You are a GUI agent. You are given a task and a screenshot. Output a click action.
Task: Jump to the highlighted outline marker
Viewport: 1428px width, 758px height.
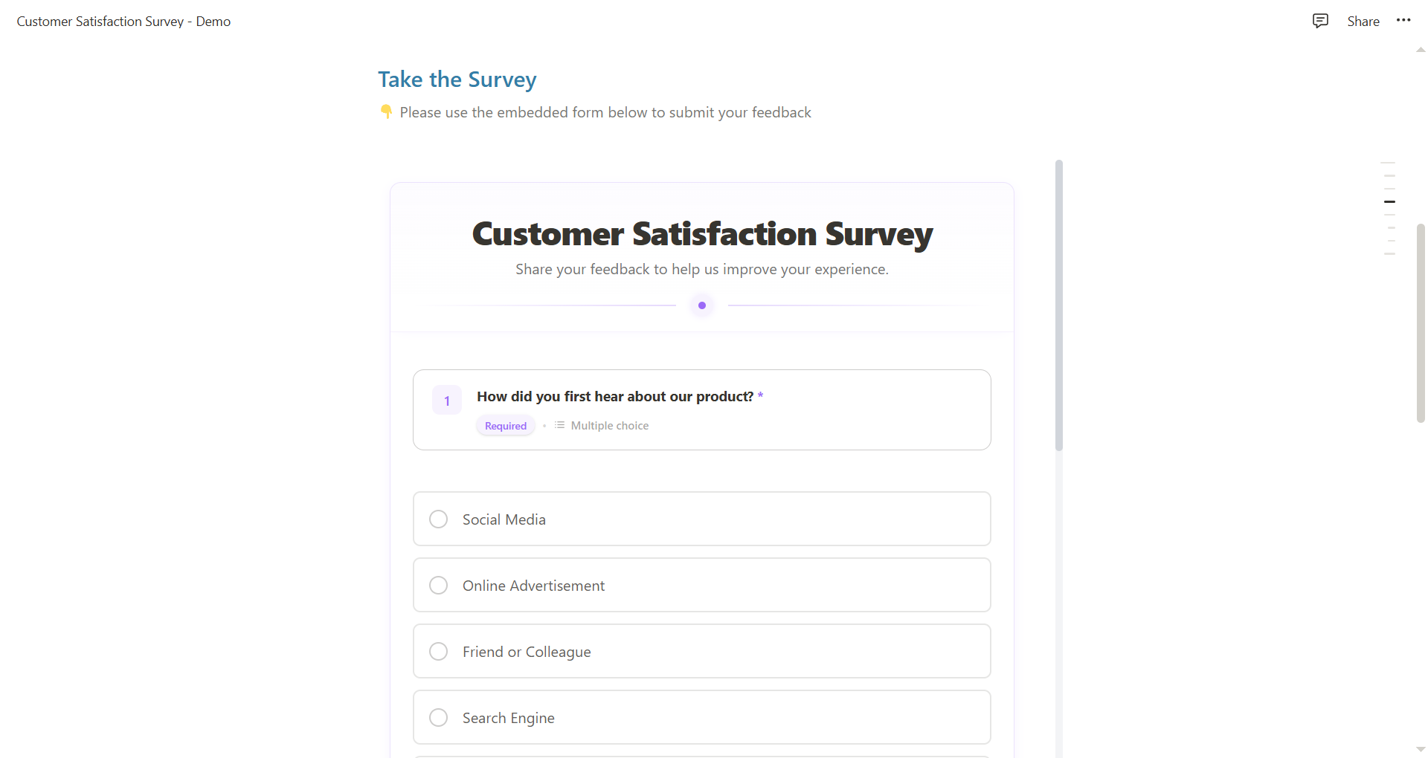(1389, 201)
